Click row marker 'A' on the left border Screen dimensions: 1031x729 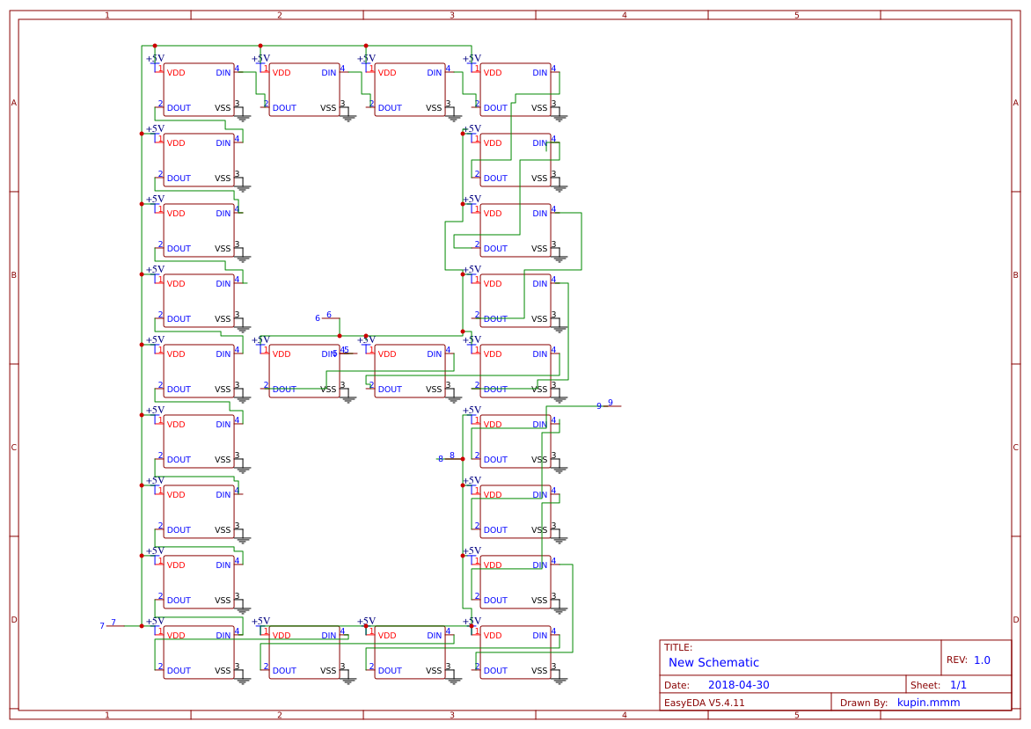(x=14, y=103)
